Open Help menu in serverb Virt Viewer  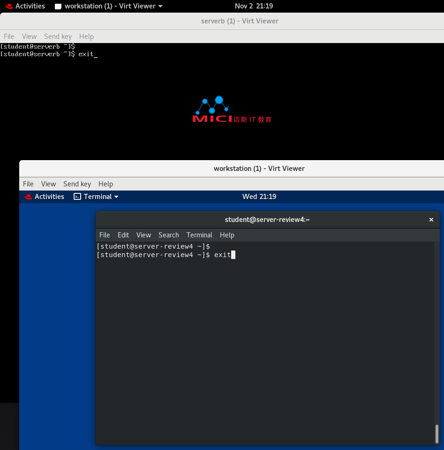(86, 37)
